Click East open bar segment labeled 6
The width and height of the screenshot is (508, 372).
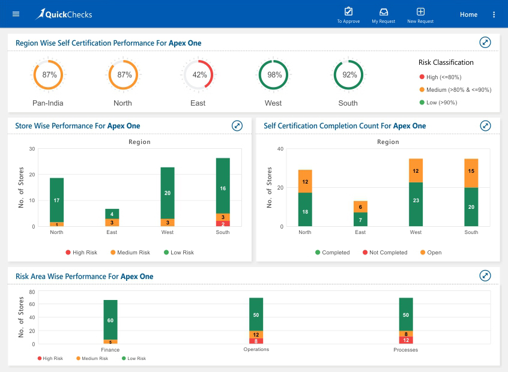coord(361,207)
